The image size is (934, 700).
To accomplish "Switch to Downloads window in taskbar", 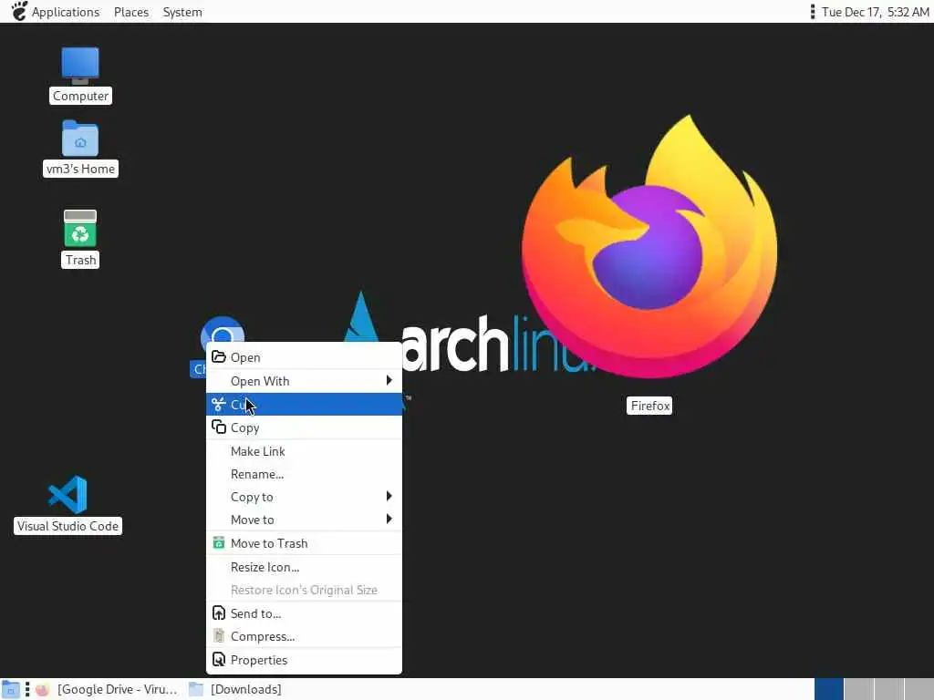I will [235, 689].
